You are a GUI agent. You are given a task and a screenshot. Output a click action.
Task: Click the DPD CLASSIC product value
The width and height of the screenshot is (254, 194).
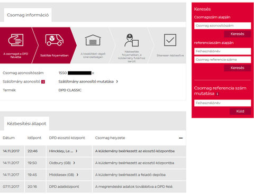pos(70,90)
